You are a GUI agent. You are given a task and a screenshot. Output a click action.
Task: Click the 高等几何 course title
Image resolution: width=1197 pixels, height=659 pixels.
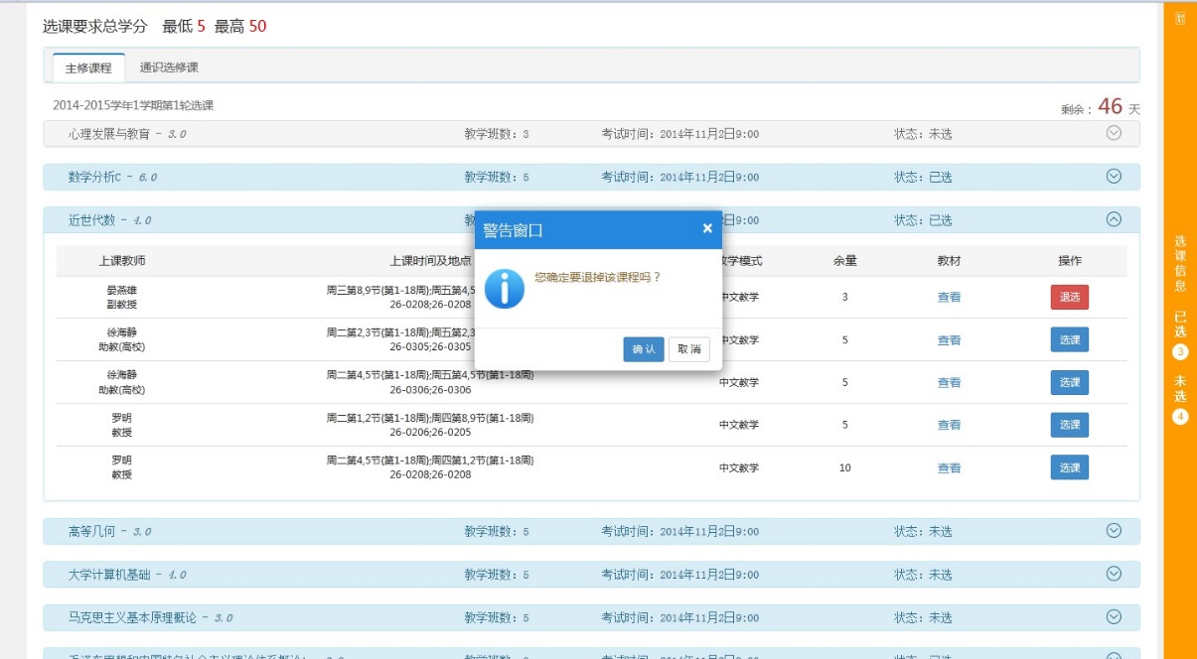pyautogui.click(x=92, y=531)
